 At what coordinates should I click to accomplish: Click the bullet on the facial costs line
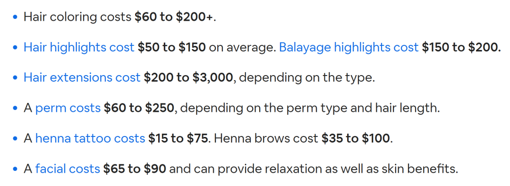point(15,169)
